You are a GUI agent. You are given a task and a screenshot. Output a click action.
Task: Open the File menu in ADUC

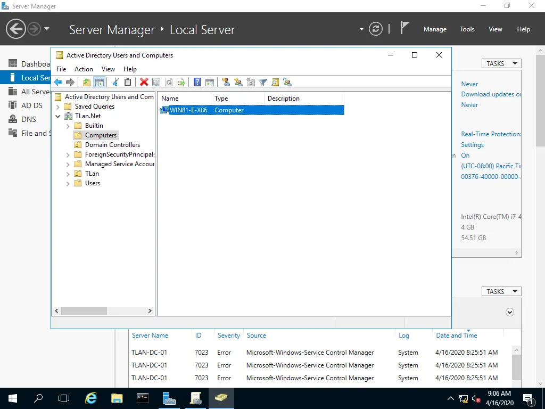61,69
